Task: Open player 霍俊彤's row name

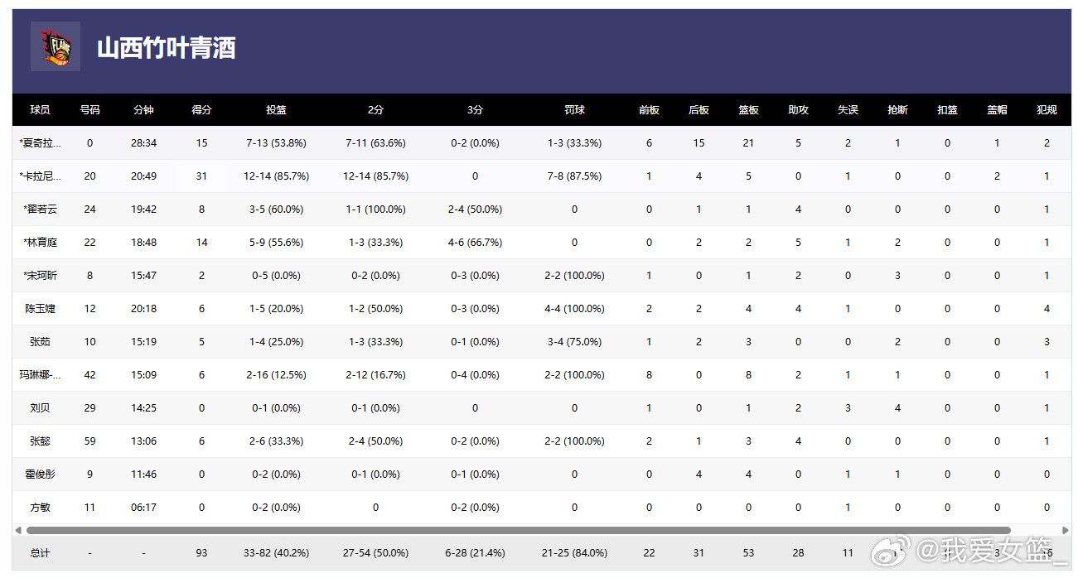Action: [40, 474]
